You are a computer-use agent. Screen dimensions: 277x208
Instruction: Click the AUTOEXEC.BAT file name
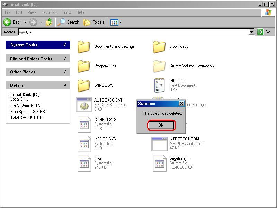(x=108, y=100)
